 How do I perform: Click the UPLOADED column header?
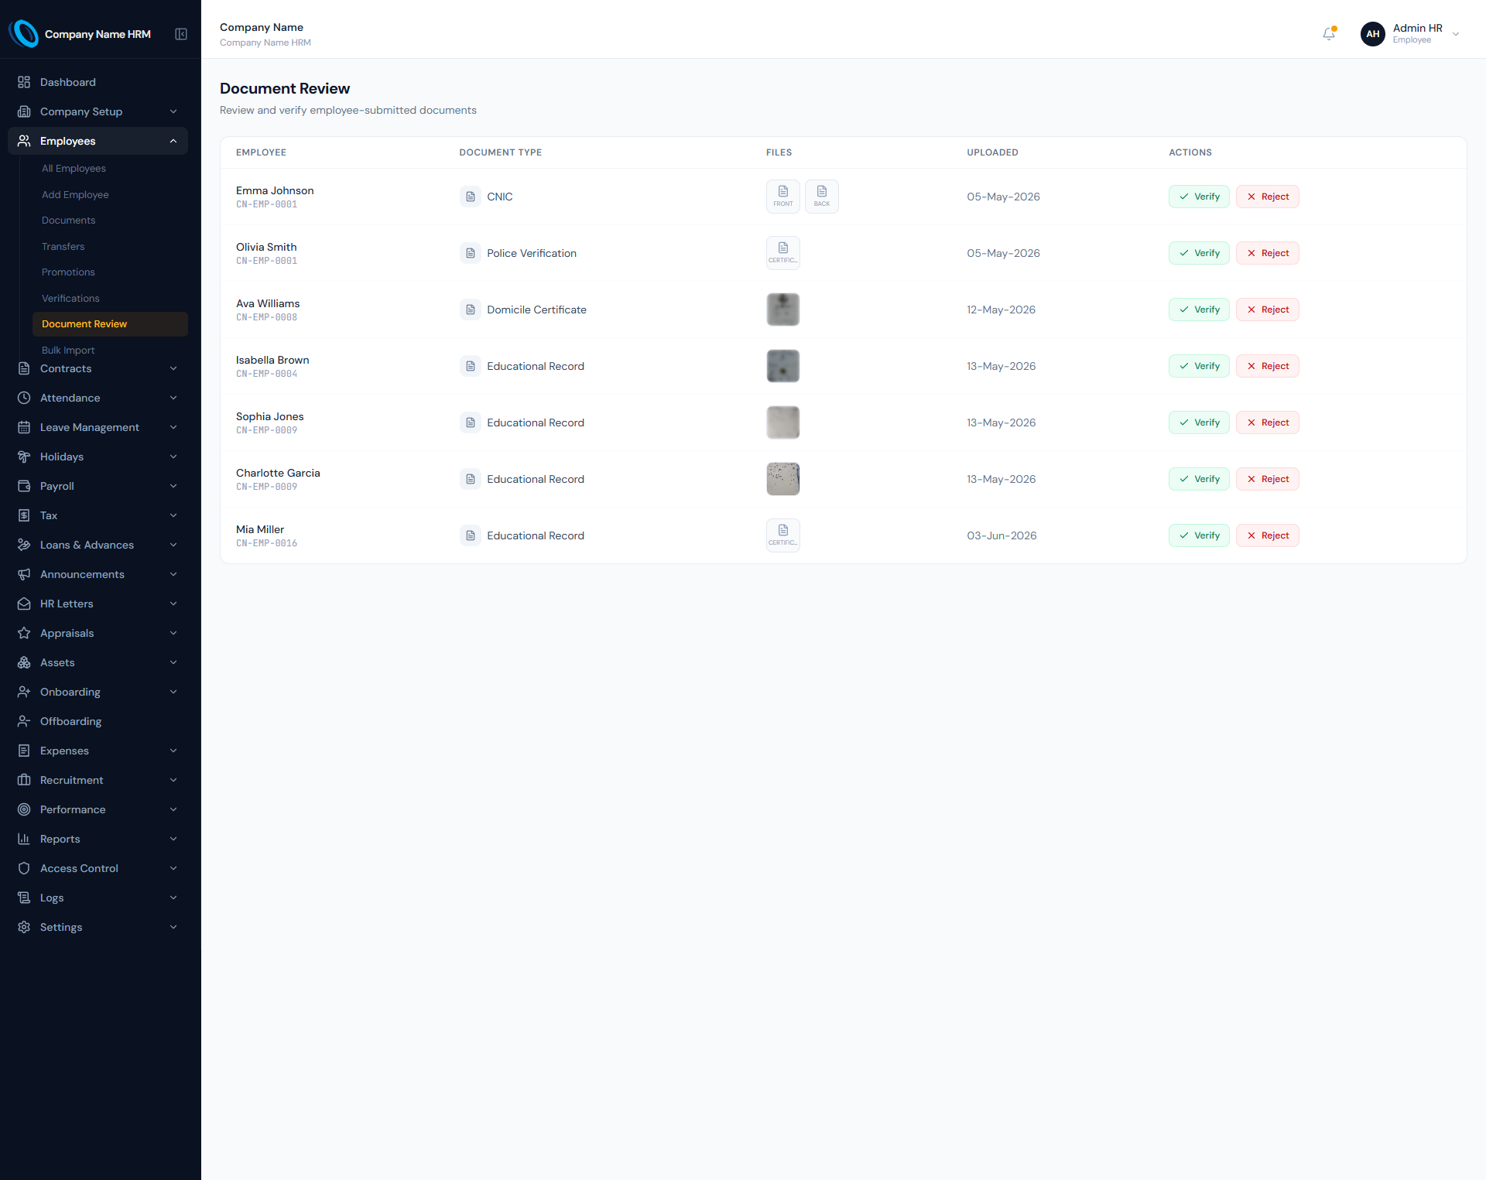click(992, 152)
